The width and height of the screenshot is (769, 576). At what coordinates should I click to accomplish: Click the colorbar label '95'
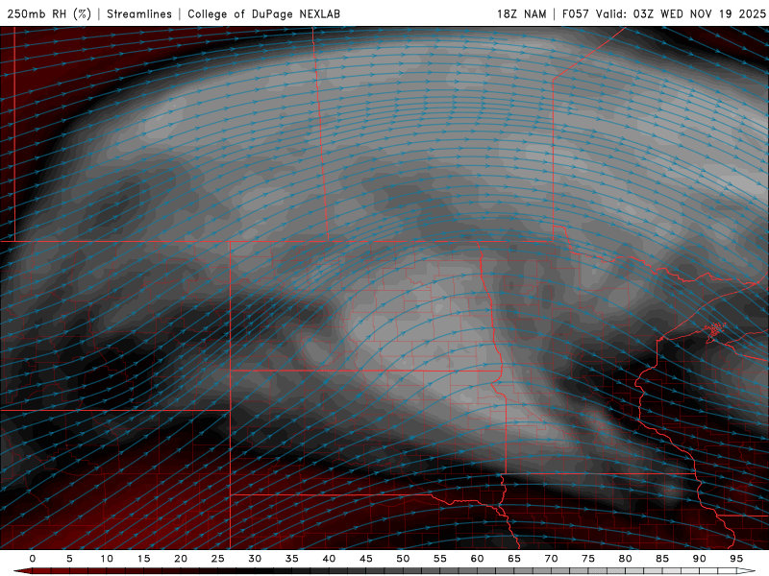736,559
